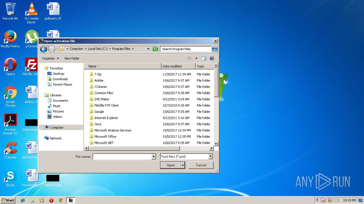Open Recycle Bin desktop icon
The height and width of the screenshot is (204, 364).
(10, 11)
